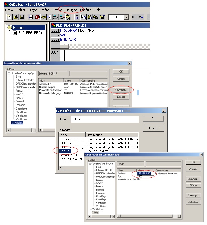
Task: Click the 192.168.1.86 Adresse IP value
Action: pyautogui.click(x=71, y=84)
